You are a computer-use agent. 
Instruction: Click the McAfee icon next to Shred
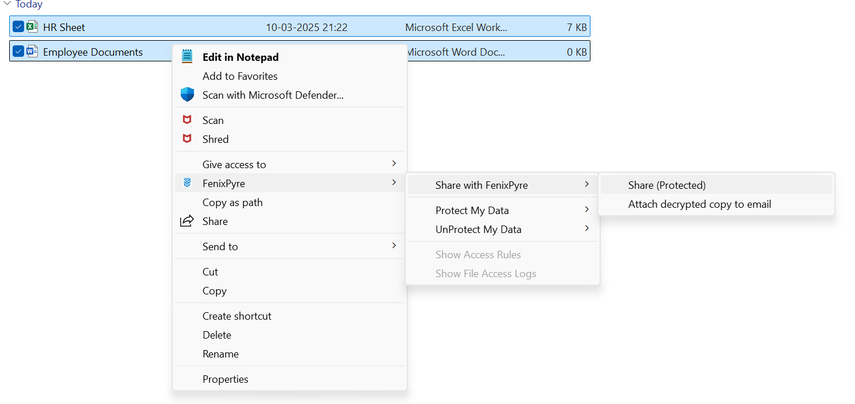pyautogui.click(x=187, y=139)
